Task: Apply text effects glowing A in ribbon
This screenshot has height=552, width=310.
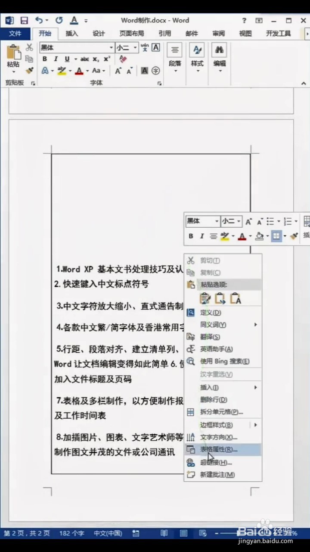Action: pos(45,71)
